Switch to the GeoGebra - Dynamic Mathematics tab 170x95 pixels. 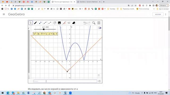pyautogui.click(x=89, y=2)
